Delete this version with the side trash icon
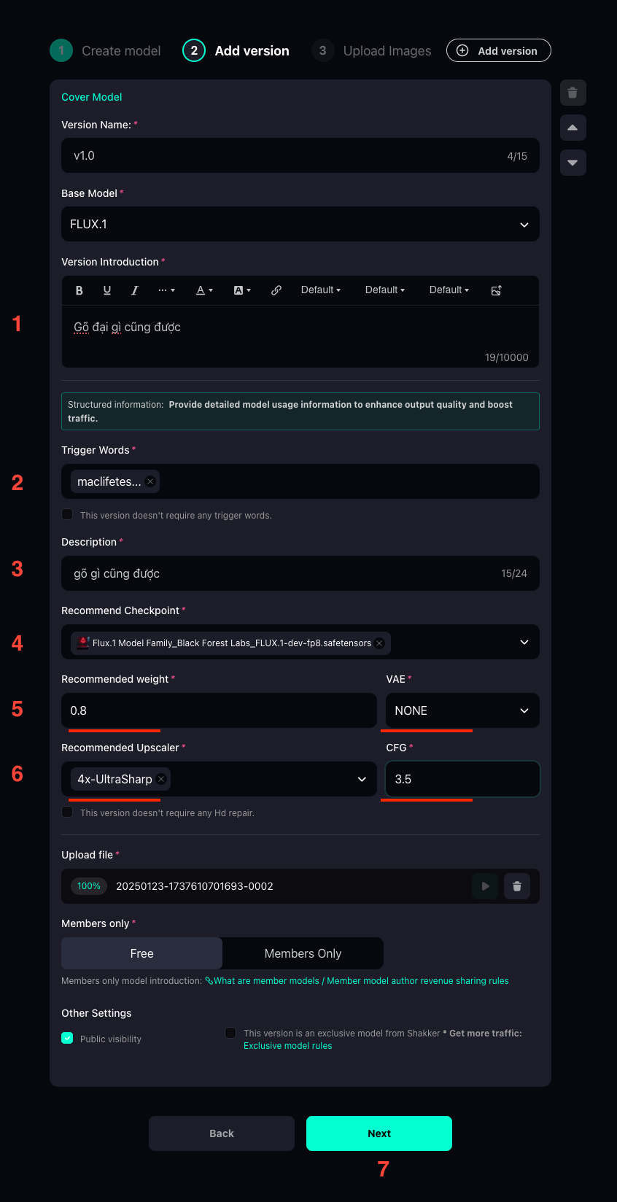The height and width of the screenshot is (1202, 617). (573, 93)
